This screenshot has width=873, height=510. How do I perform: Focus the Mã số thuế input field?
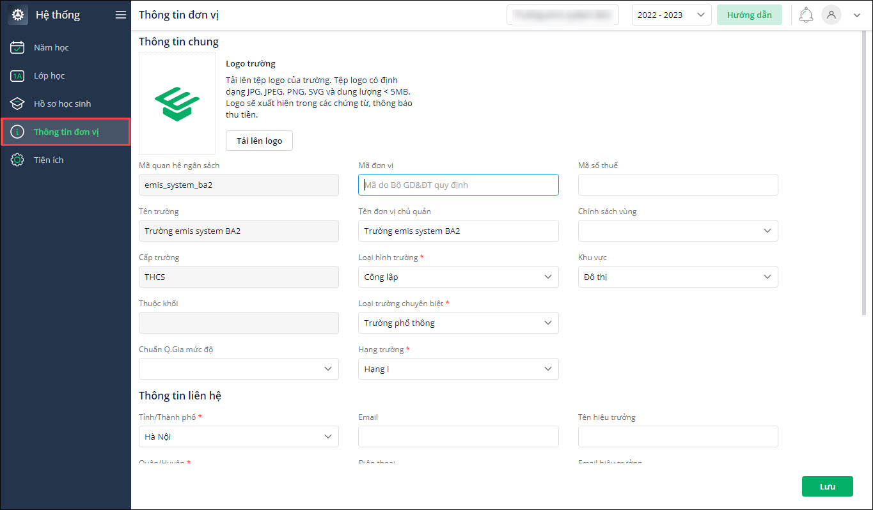click(x=677, y=185)
